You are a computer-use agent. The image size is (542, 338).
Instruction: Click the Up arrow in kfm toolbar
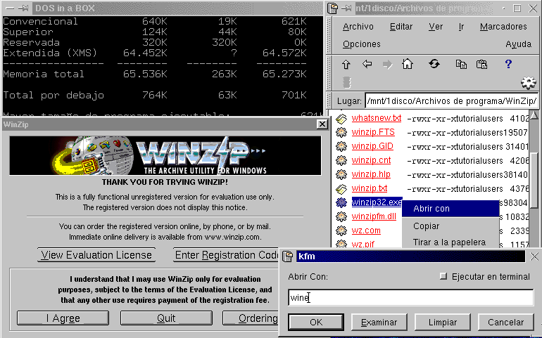point(346,65)
